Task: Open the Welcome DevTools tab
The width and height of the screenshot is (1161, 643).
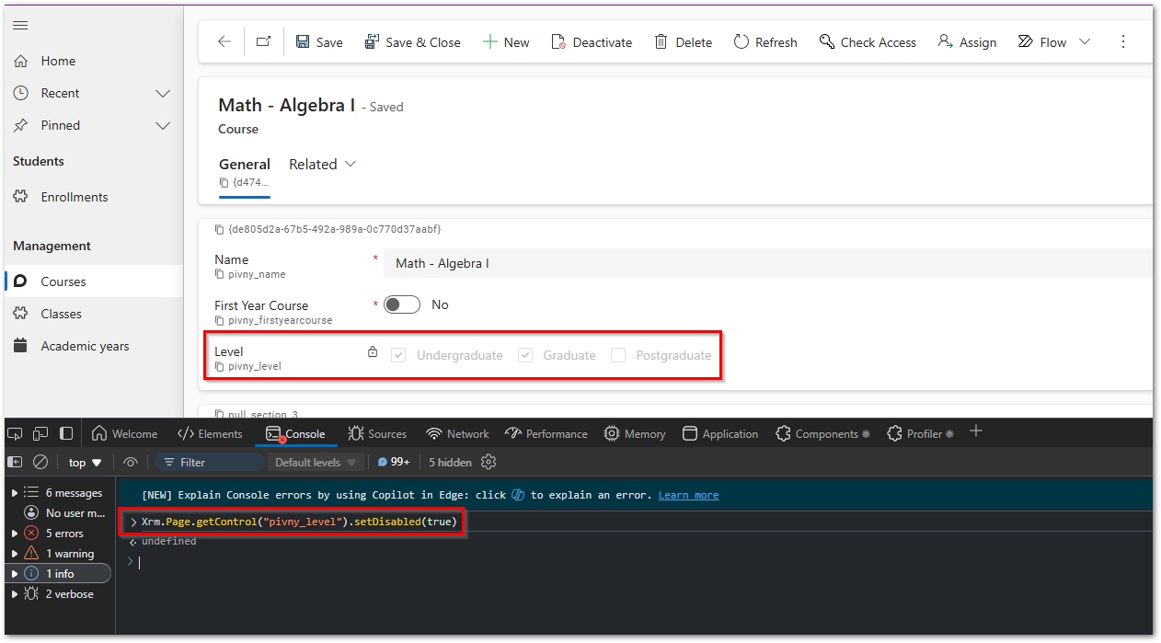Action: (x=124, y=433)
